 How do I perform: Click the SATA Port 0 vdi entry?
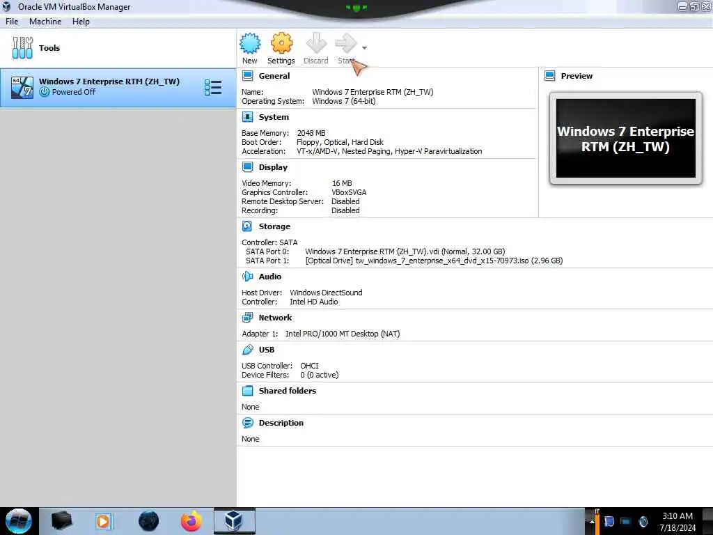405,251
